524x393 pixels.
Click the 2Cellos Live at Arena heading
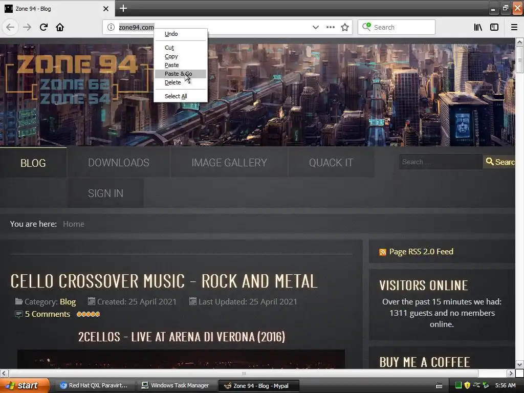pyautogui.click(x=182, y=337)
